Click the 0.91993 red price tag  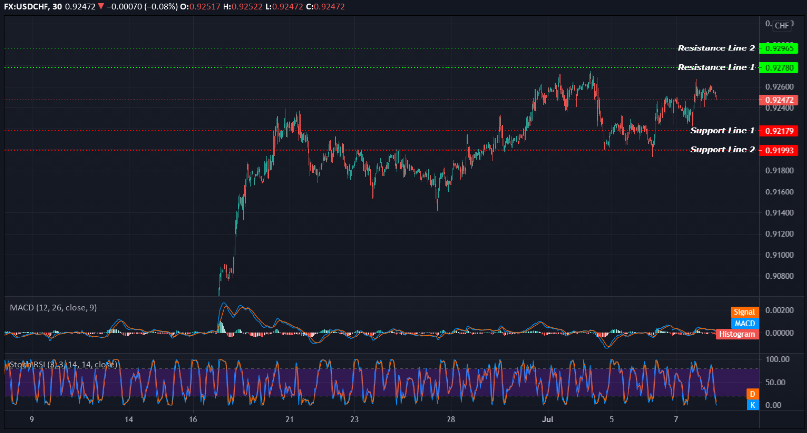pos(779,150)
